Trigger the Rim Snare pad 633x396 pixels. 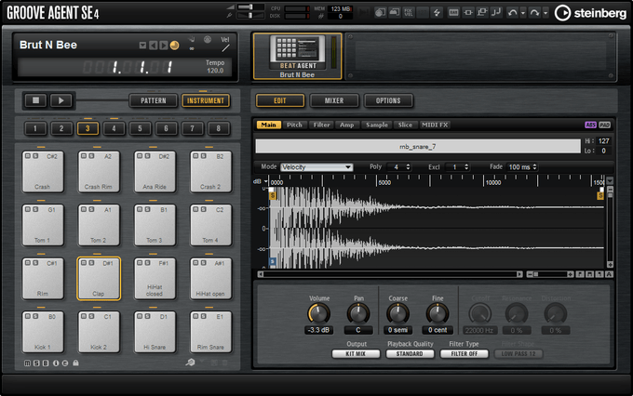click(x=210, y=332)
